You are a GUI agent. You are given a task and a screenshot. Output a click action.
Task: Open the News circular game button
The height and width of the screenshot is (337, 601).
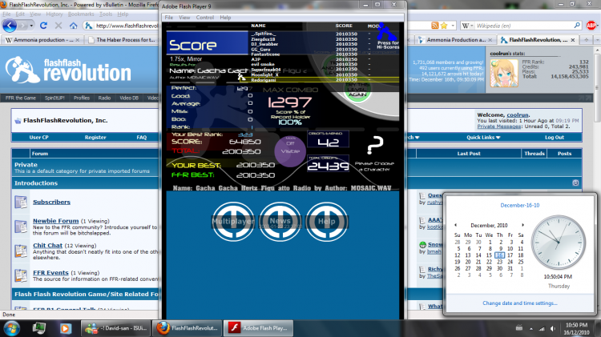(280, 222)
